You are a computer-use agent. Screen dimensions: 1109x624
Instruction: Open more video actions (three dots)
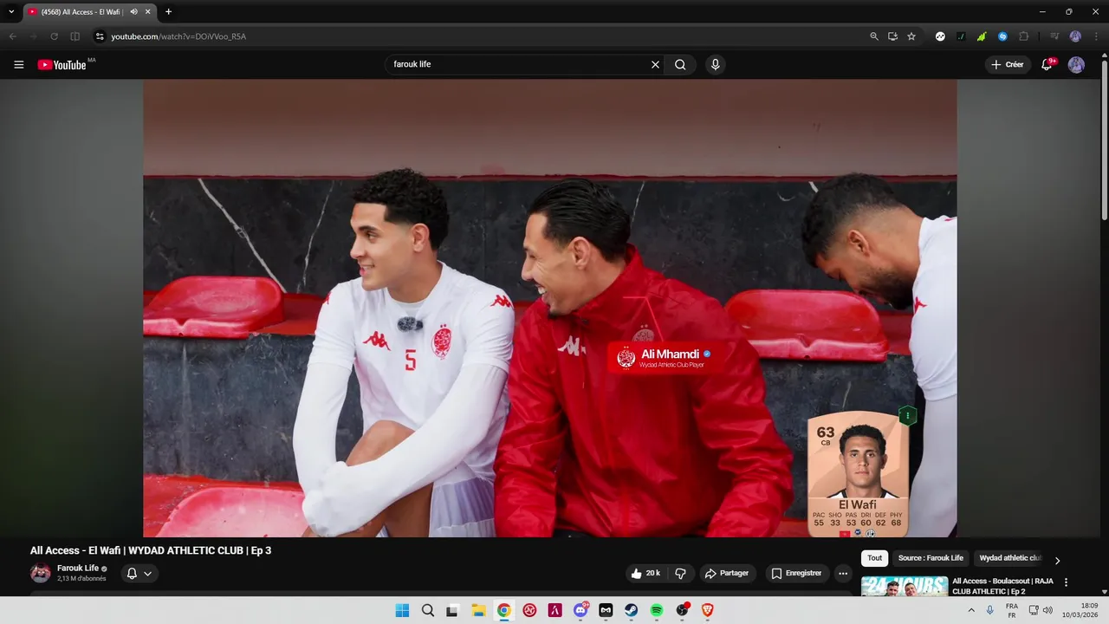842,573
